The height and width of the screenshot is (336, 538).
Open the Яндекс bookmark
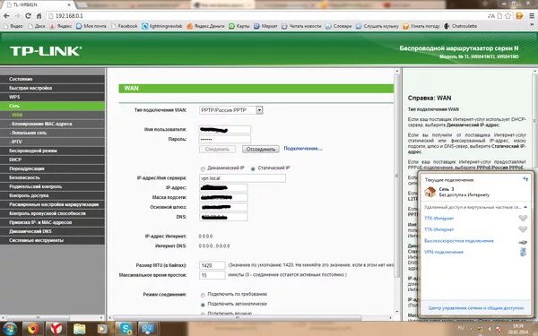[61, 26]
